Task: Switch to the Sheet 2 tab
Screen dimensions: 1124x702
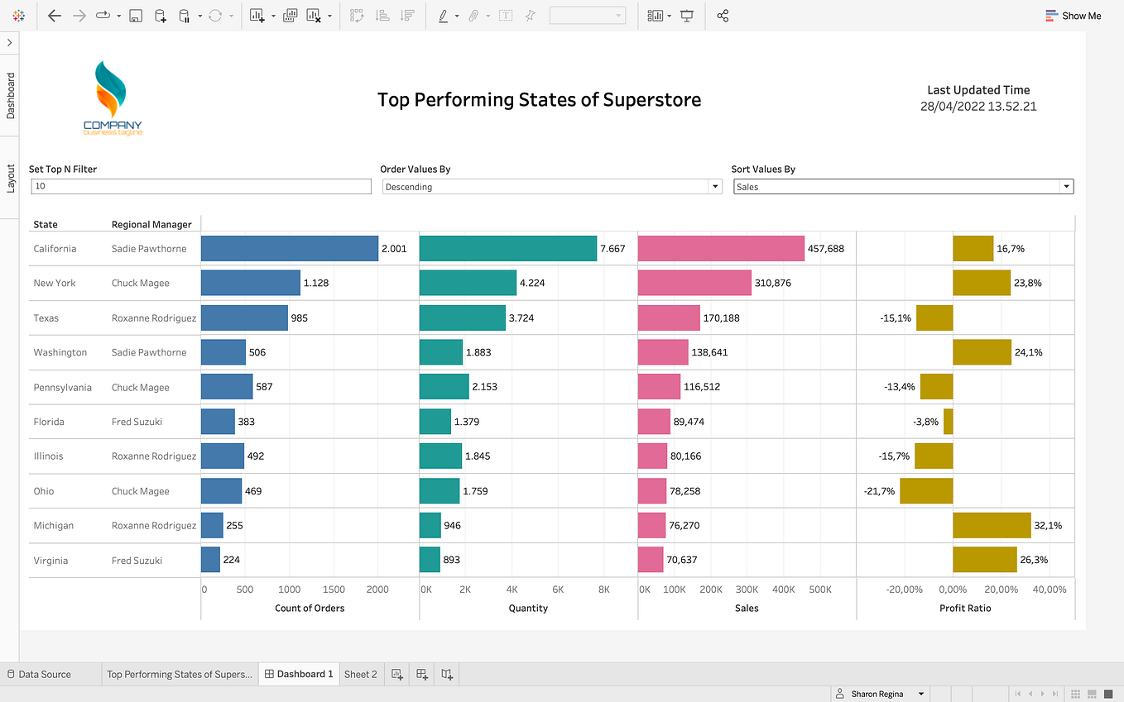Action: coord(361,674)
